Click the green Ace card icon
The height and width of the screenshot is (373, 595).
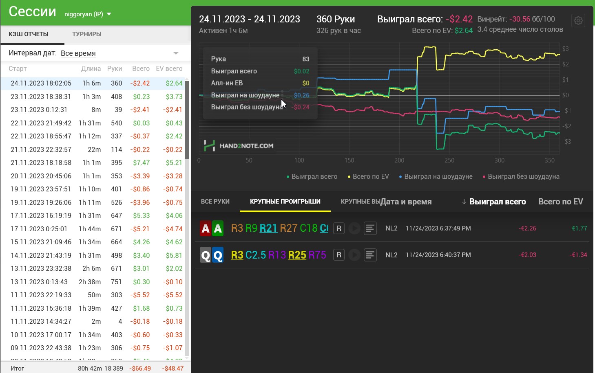218,228
